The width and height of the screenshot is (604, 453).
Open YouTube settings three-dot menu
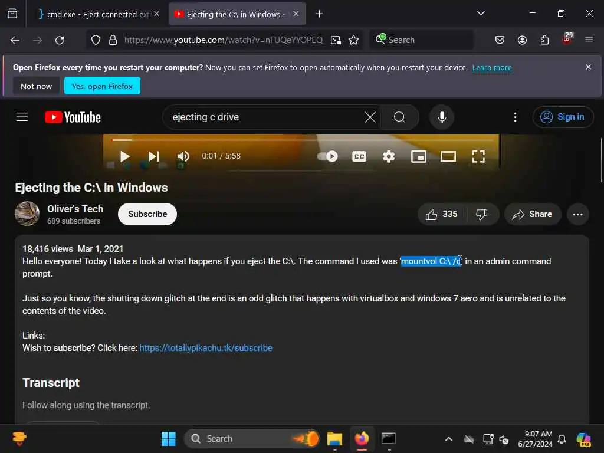[x=515, y=117]
